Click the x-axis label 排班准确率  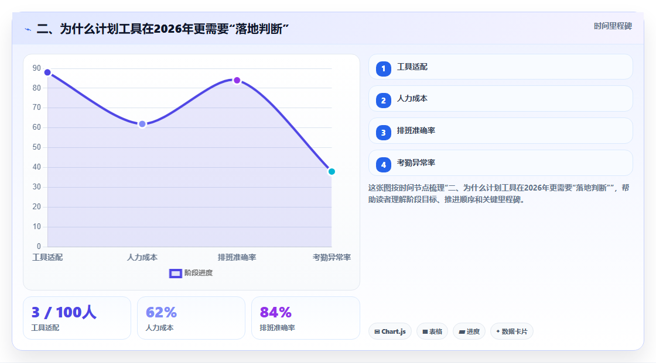pyautogui.click(x=237, y=257)
